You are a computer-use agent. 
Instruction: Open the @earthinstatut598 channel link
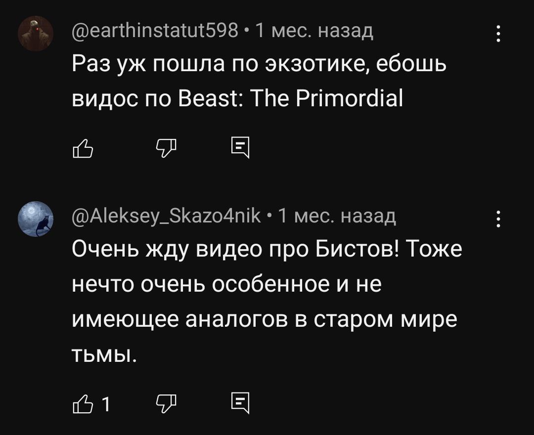tap(155, 31)
